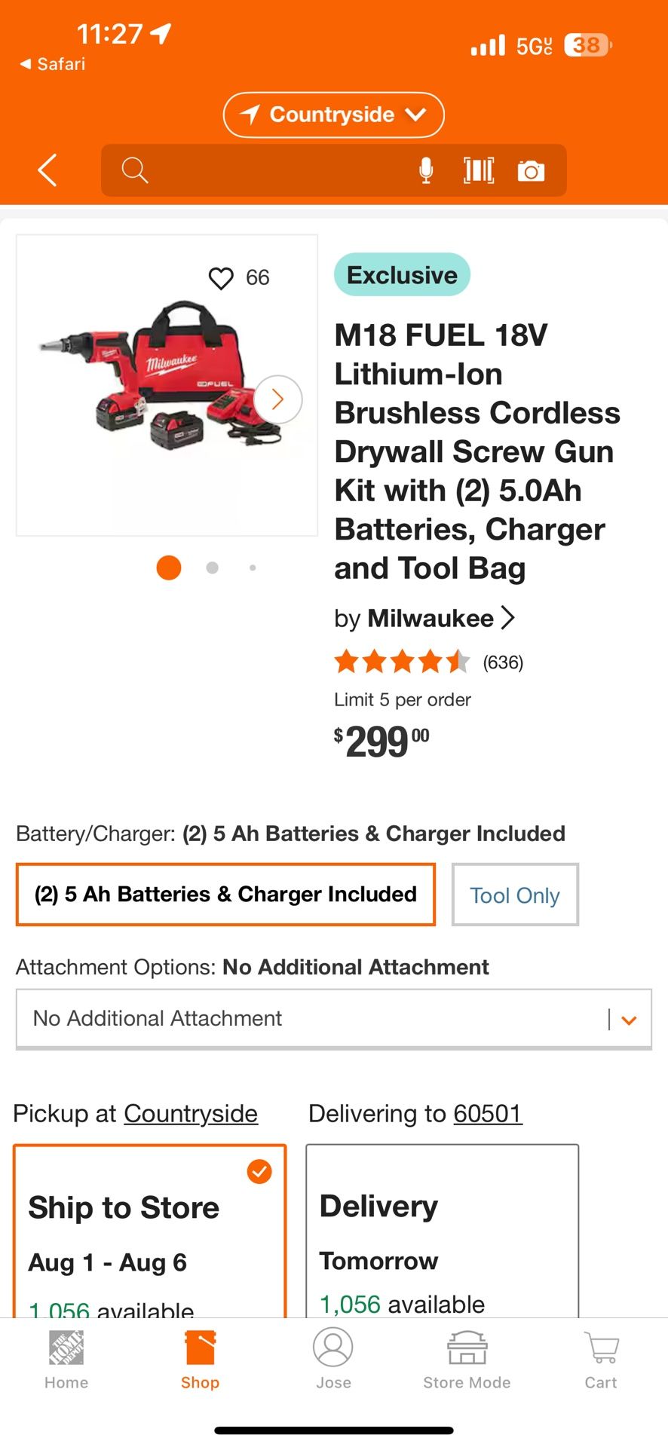Screen dimensions: 668x1447
Task: Tap the microphone voice search icon
Action: pos(426,171)
